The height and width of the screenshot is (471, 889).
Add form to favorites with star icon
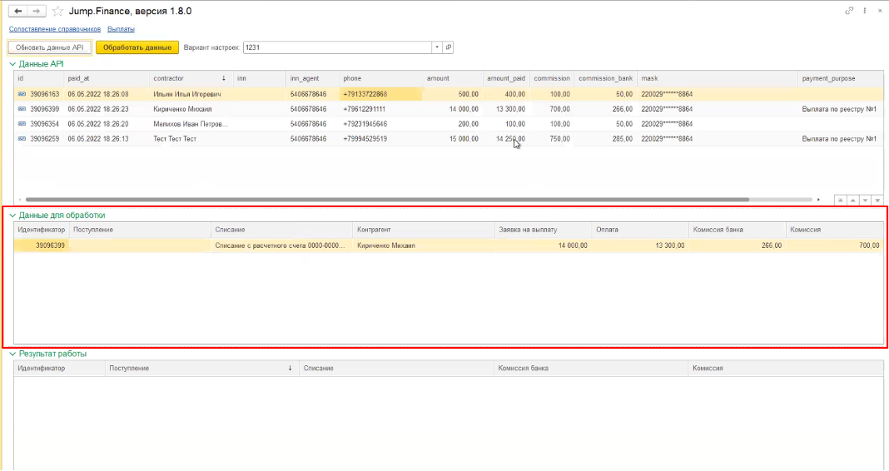coord(57,11)
